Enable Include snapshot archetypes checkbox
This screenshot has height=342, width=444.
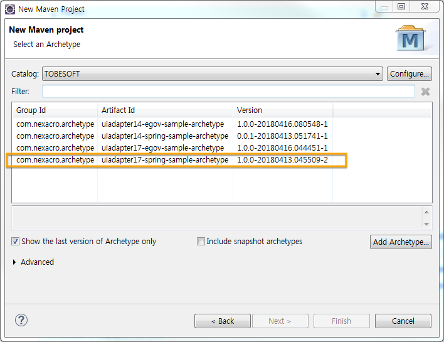pos(201,242)
